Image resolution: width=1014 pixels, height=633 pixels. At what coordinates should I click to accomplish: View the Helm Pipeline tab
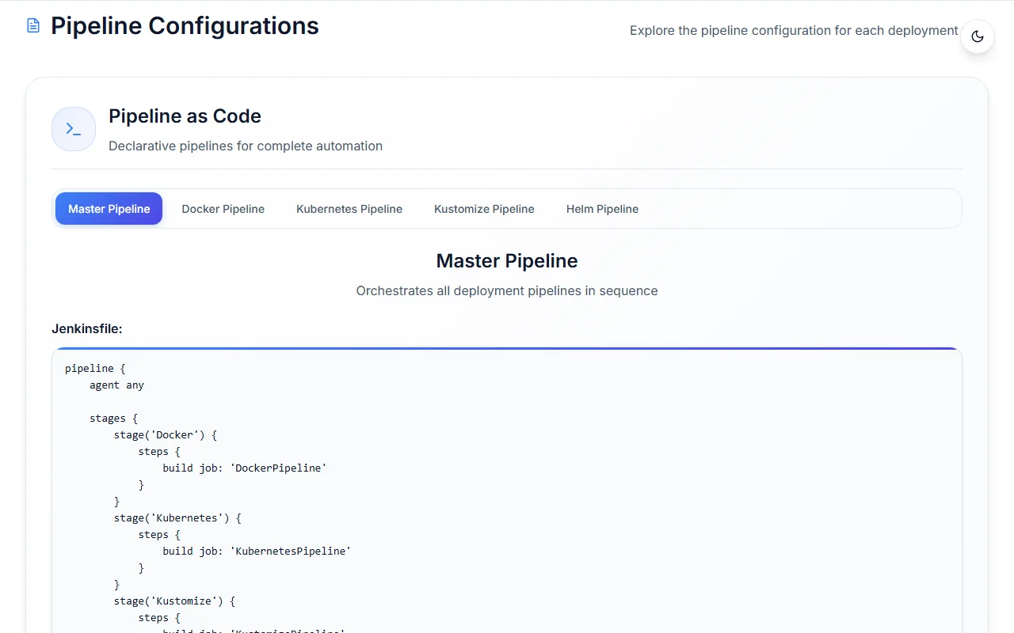click(602, 209)
